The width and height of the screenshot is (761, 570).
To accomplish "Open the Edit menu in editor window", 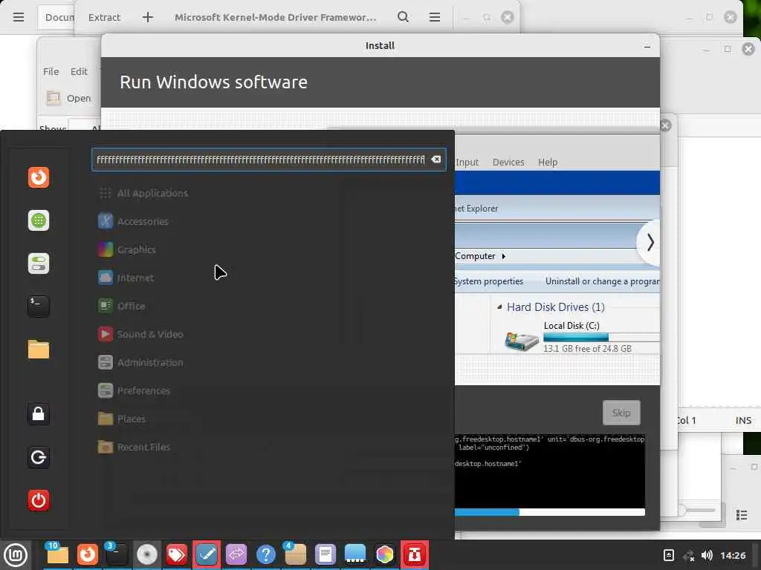I will coord(79,71).
